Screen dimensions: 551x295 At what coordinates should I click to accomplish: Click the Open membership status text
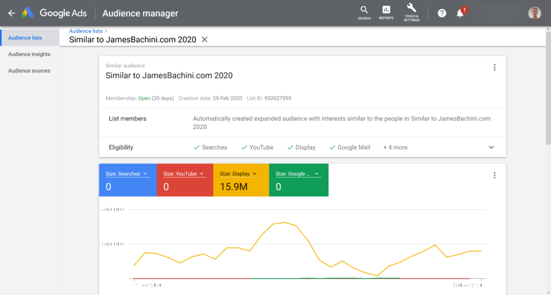pyautogui.click(x=144, y=98)
